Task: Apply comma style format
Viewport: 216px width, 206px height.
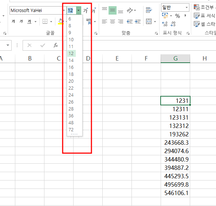Action: tap(185, 16)
